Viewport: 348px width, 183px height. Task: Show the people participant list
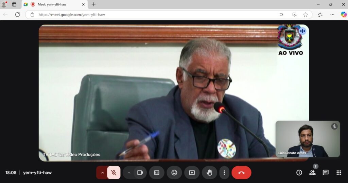click(x=312, y=172)
